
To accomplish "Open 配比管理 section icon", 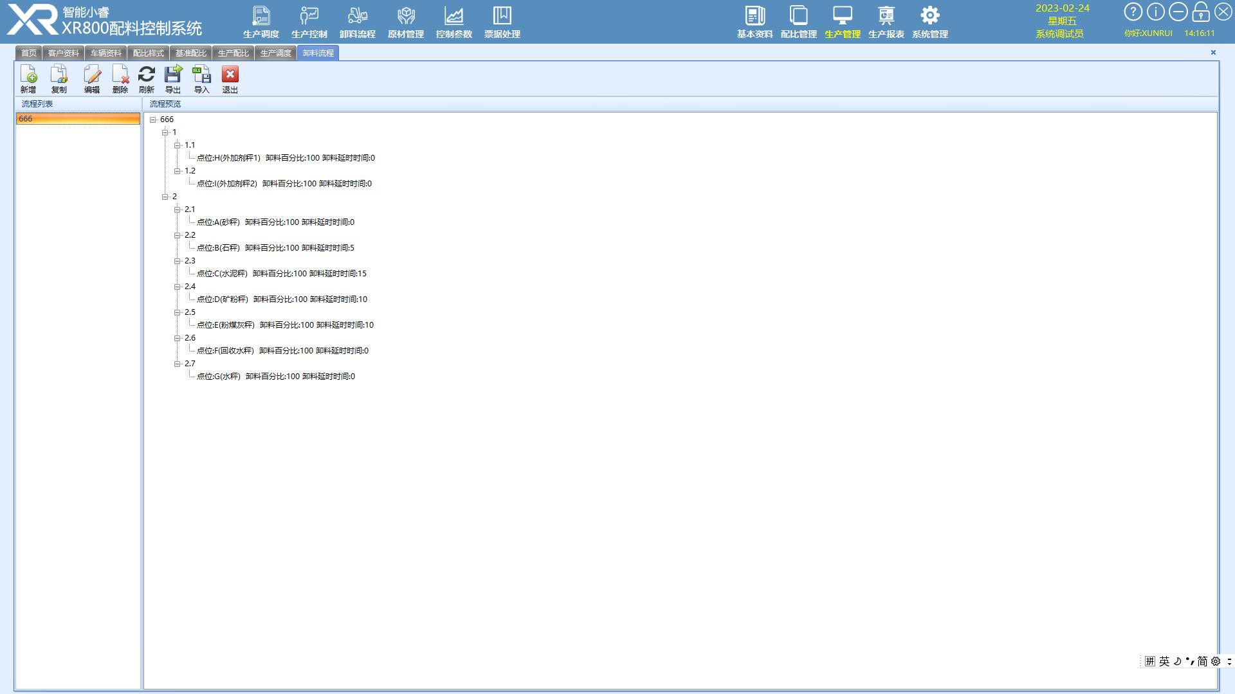I will (798, 22).
